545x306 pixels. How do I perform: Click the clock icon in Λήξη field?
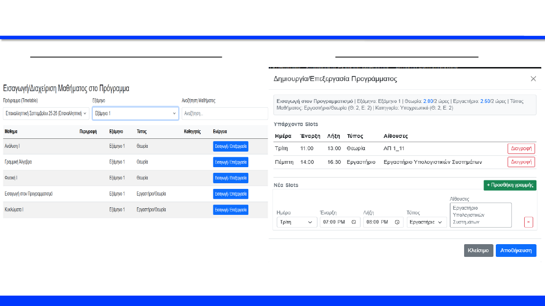397,222
